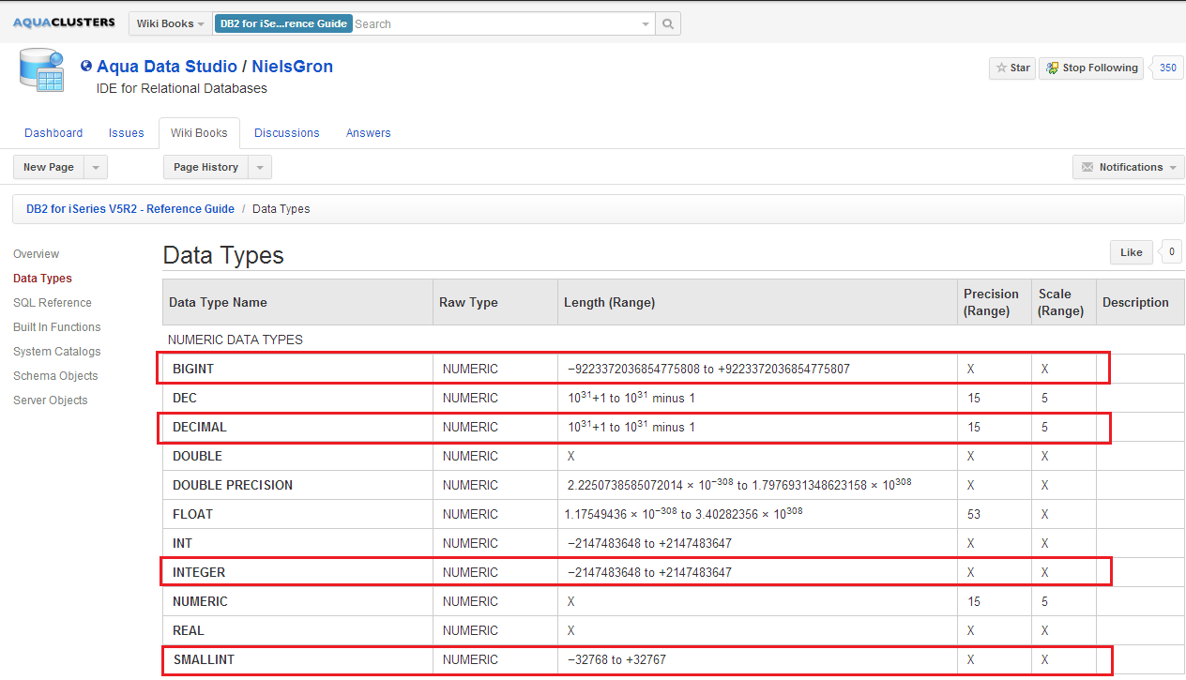Click the Data Types page heading

tap(223, 255)
